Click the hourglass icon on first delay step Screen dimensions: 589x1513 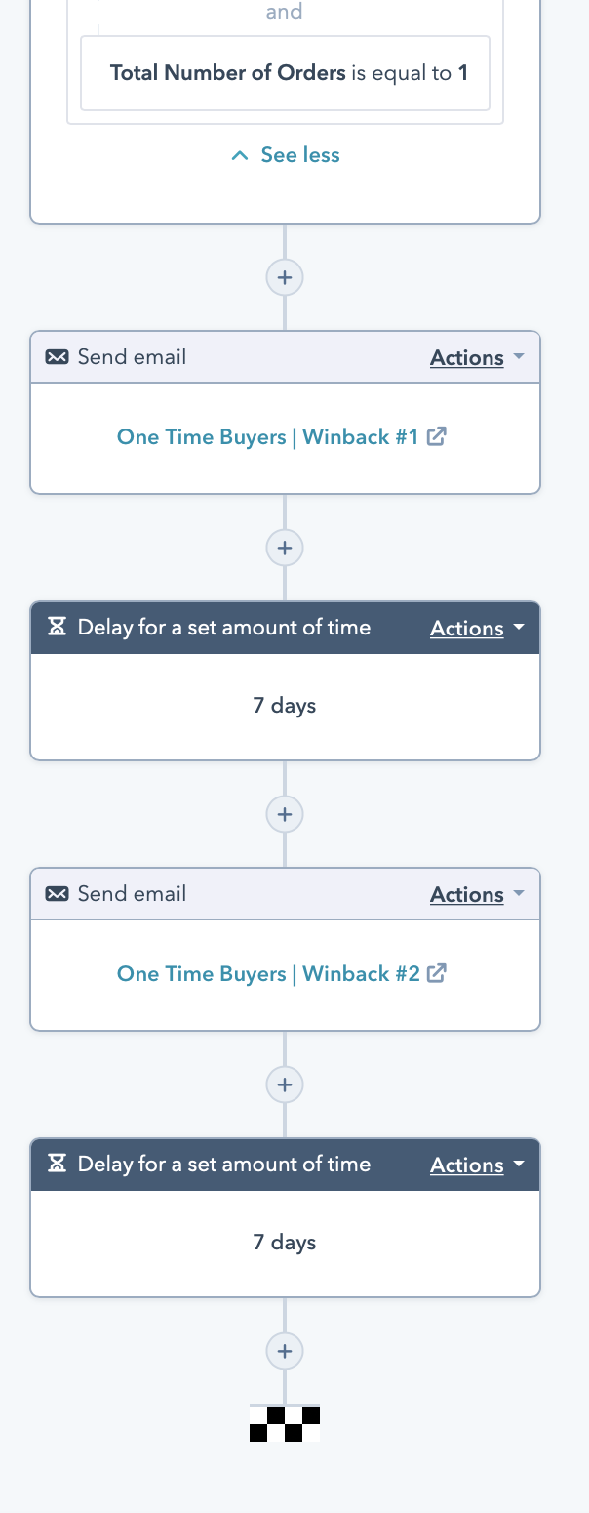58,627
